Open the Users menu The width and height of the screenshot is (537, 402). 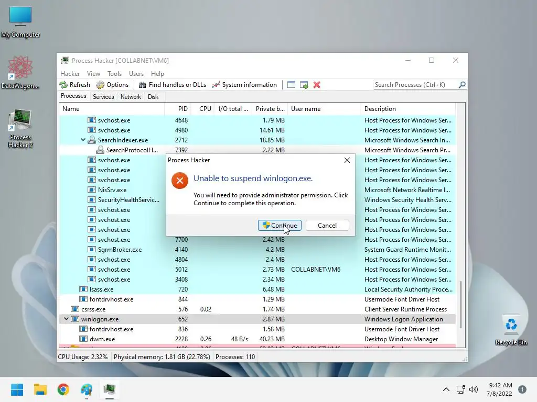(136, 73)
